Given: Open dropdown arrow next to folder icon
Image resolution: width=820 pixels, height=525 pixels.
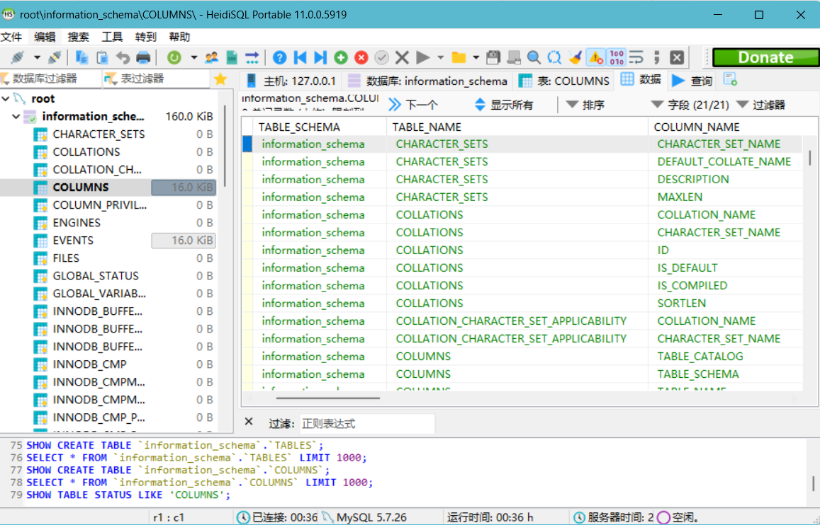Looking at the screenshot, I should [476, 57].
